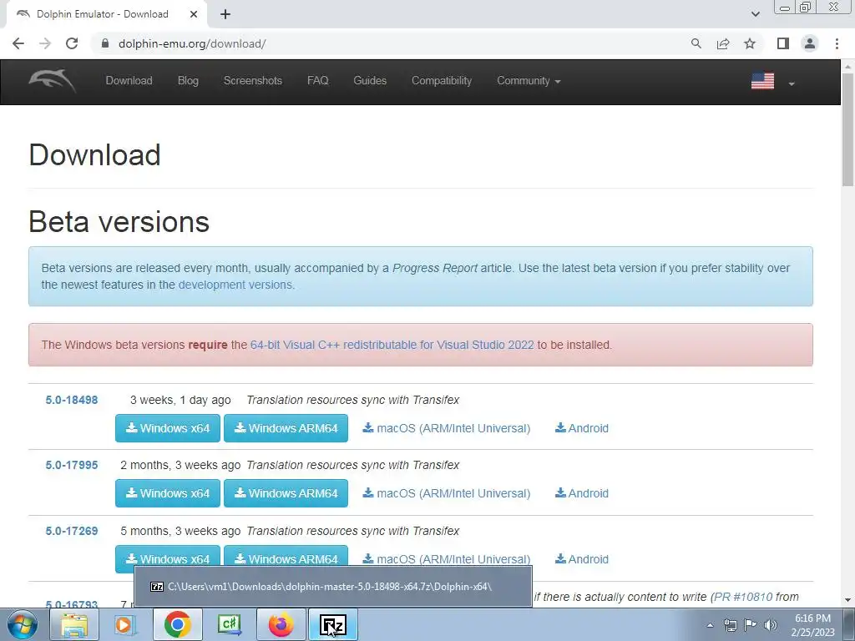Screen dimensions: 855x641
Task: Open the Blog nav item
Action: [188, 81]
